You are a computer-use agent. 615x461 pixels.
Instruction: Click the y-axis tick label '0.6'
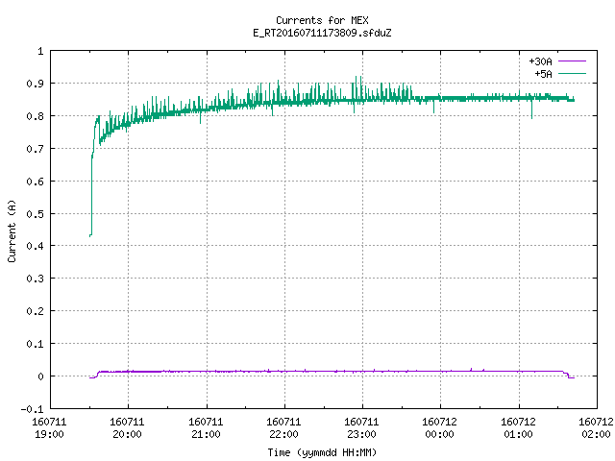[35, 182]
